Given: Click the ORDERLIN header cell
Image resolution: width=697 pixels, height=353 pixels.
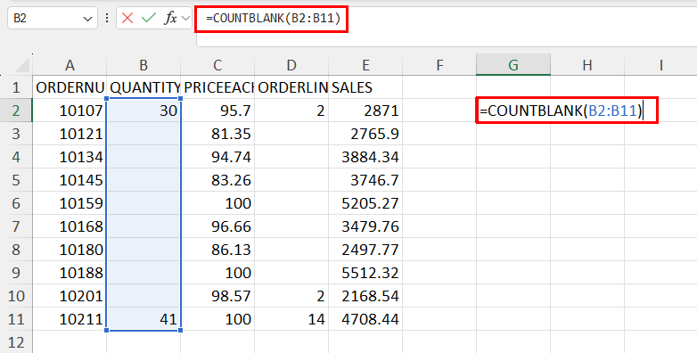Looking at the screenshot, I should [291, 87].
